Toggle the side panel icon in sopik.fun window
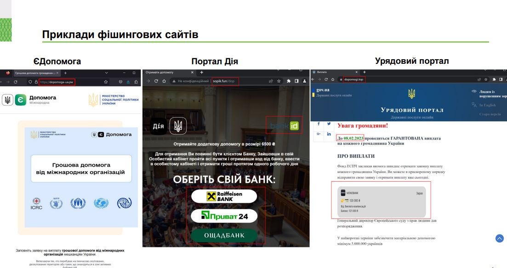Viewport: 507px width, 268px height. click(296, 81)
